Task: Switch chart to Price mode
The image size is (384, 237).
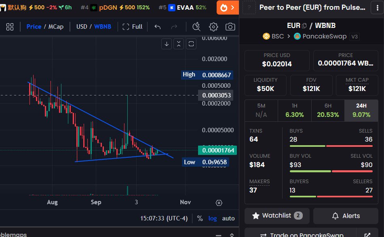Action: (x=34, y=26)
